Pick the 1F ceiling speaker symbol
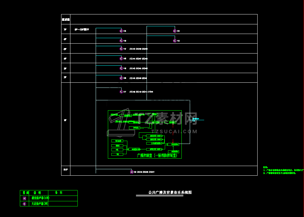The width and height of the screenshot is (304, 217). click(121, 92)
